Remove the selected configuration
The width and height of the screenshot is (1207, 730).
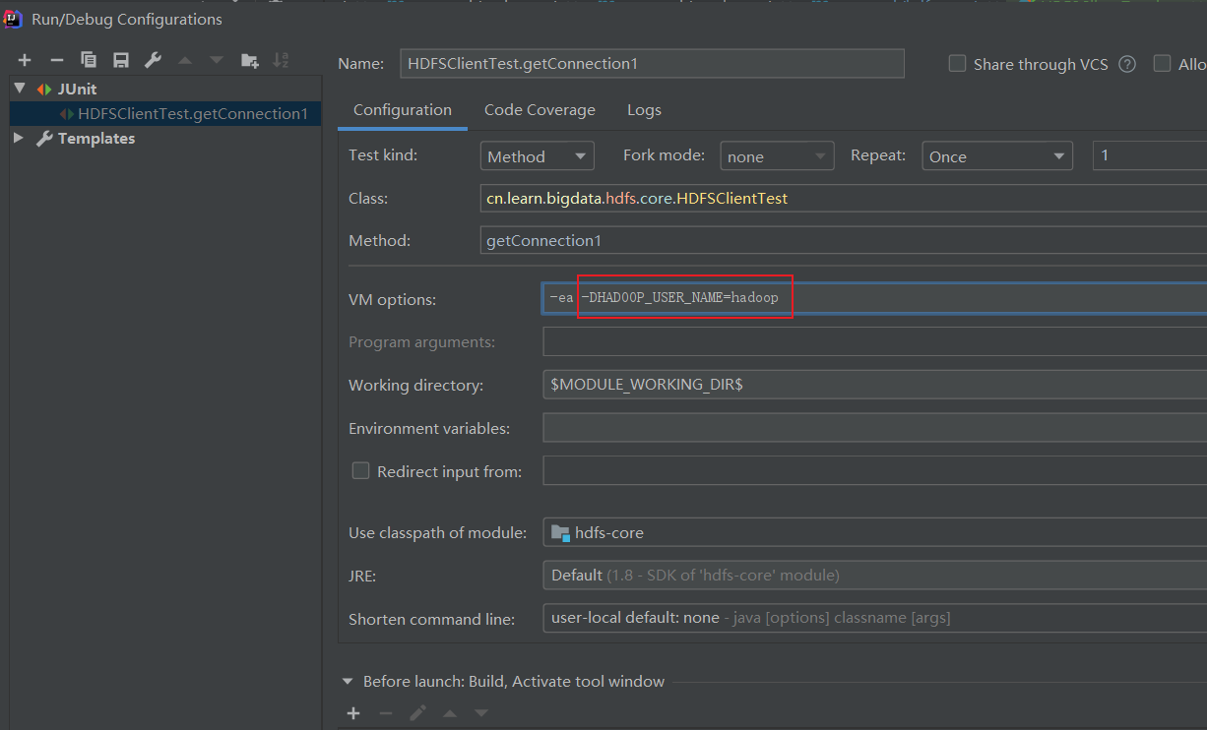pyautogui.click(x=57, y=60)
